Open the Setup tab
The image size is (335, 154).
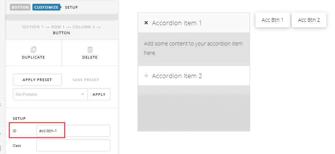tap(71, 7)
